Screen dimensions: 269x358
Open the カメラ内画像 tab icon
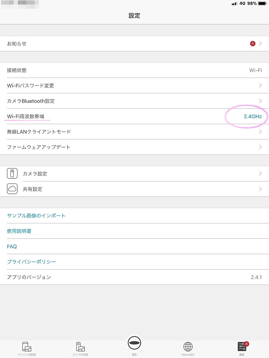(80, 346)
